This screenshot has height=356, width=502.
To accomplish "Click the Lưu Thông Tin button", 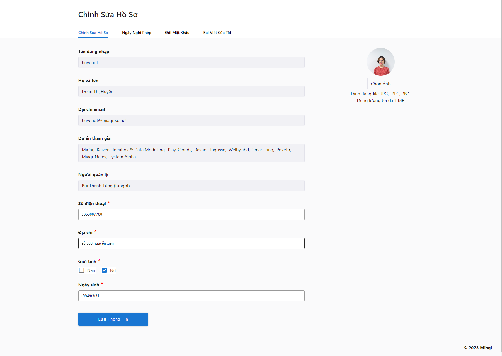I will point(113,319).
